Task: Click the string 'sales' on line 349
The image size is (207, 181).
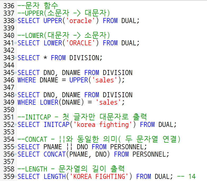Action: click(x=108, y=102)
